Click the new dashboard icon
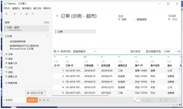 [x=44, y=100]
